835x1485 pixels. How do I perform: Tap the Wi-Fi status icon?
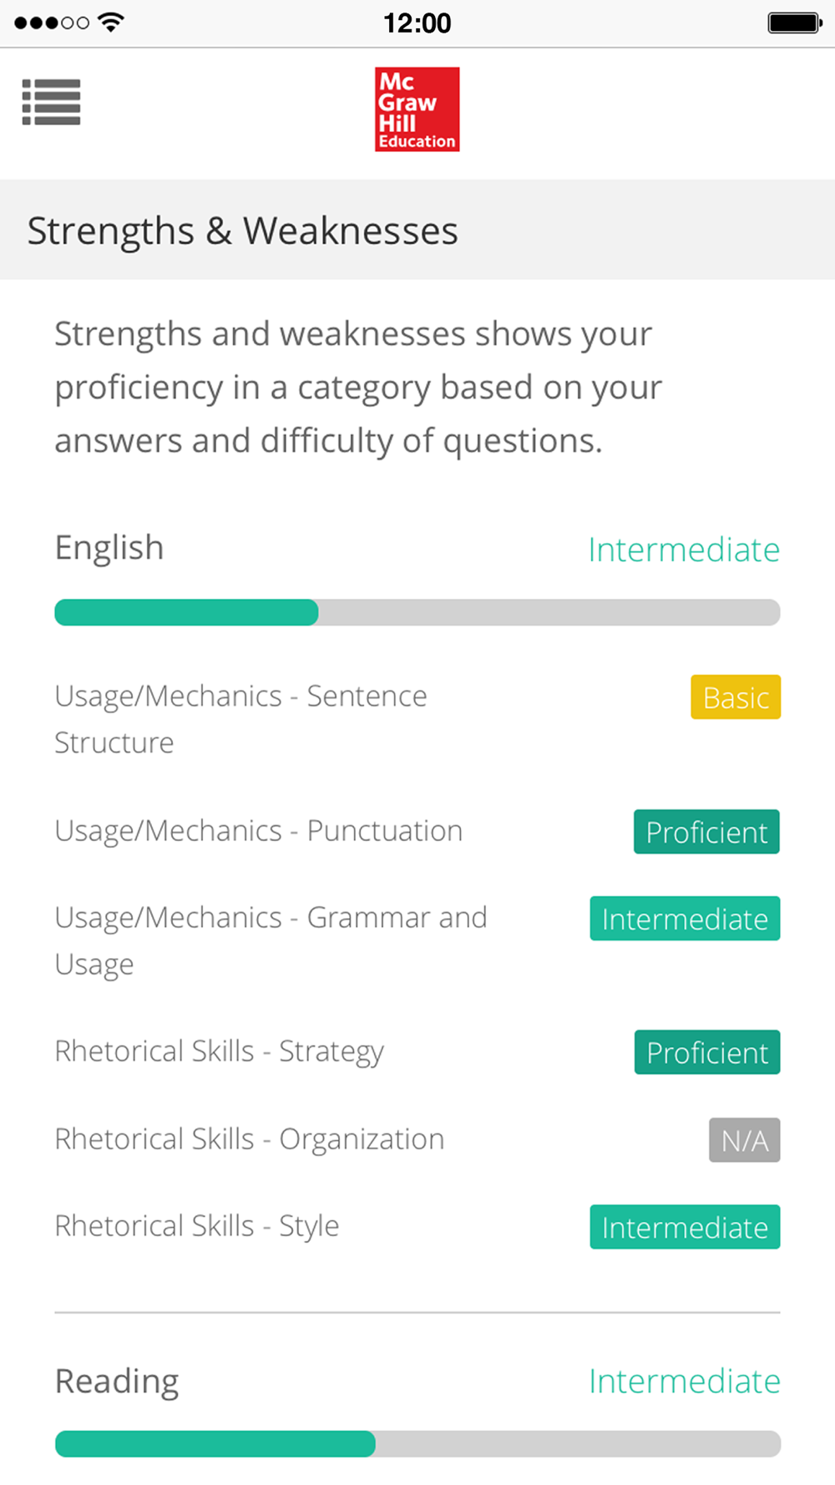[110, 23]
